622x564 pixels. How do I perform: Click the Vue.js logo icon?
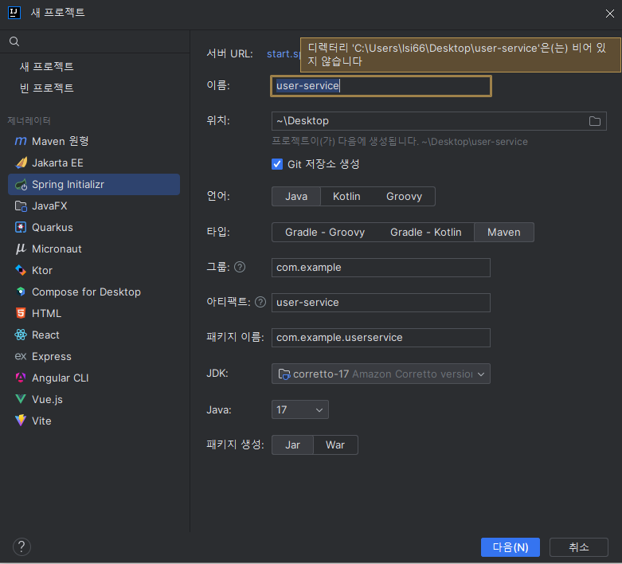(x=21, y=399)
